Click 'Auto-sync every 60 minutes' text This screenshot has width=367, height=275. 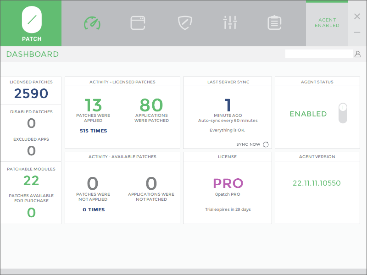(x=228, y=121)
